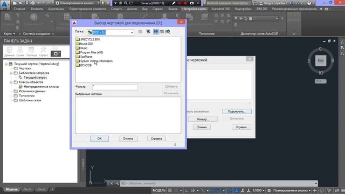Open the Таблица task pane icon
This screenshot has width=345, height=194.
(x=31, y=52)
